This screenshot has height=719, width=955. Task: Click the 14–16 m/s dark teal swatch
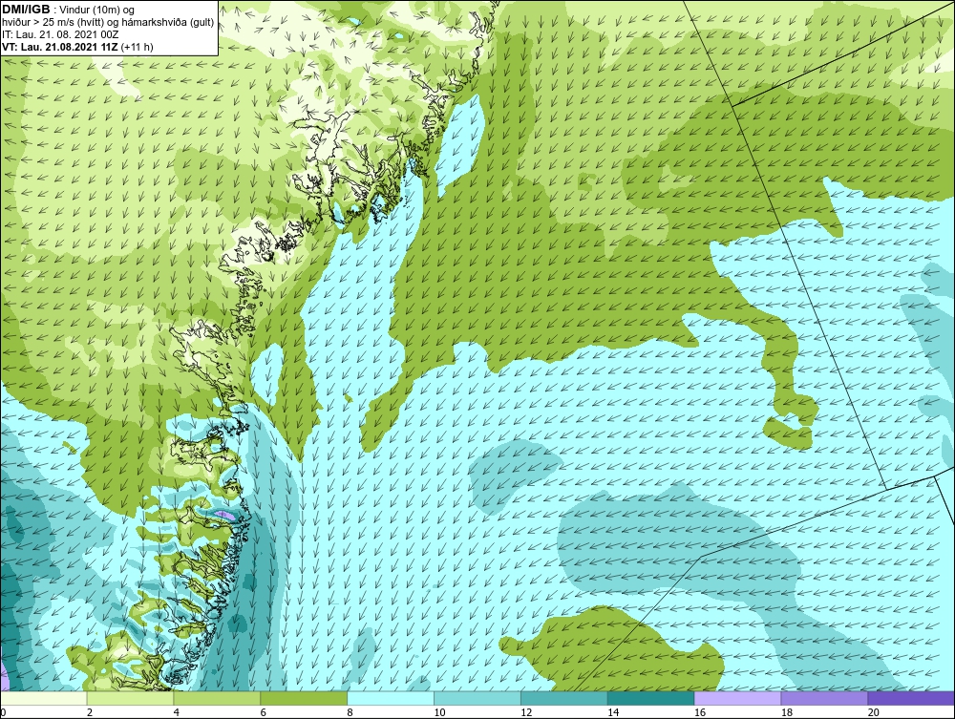(651, 698)
